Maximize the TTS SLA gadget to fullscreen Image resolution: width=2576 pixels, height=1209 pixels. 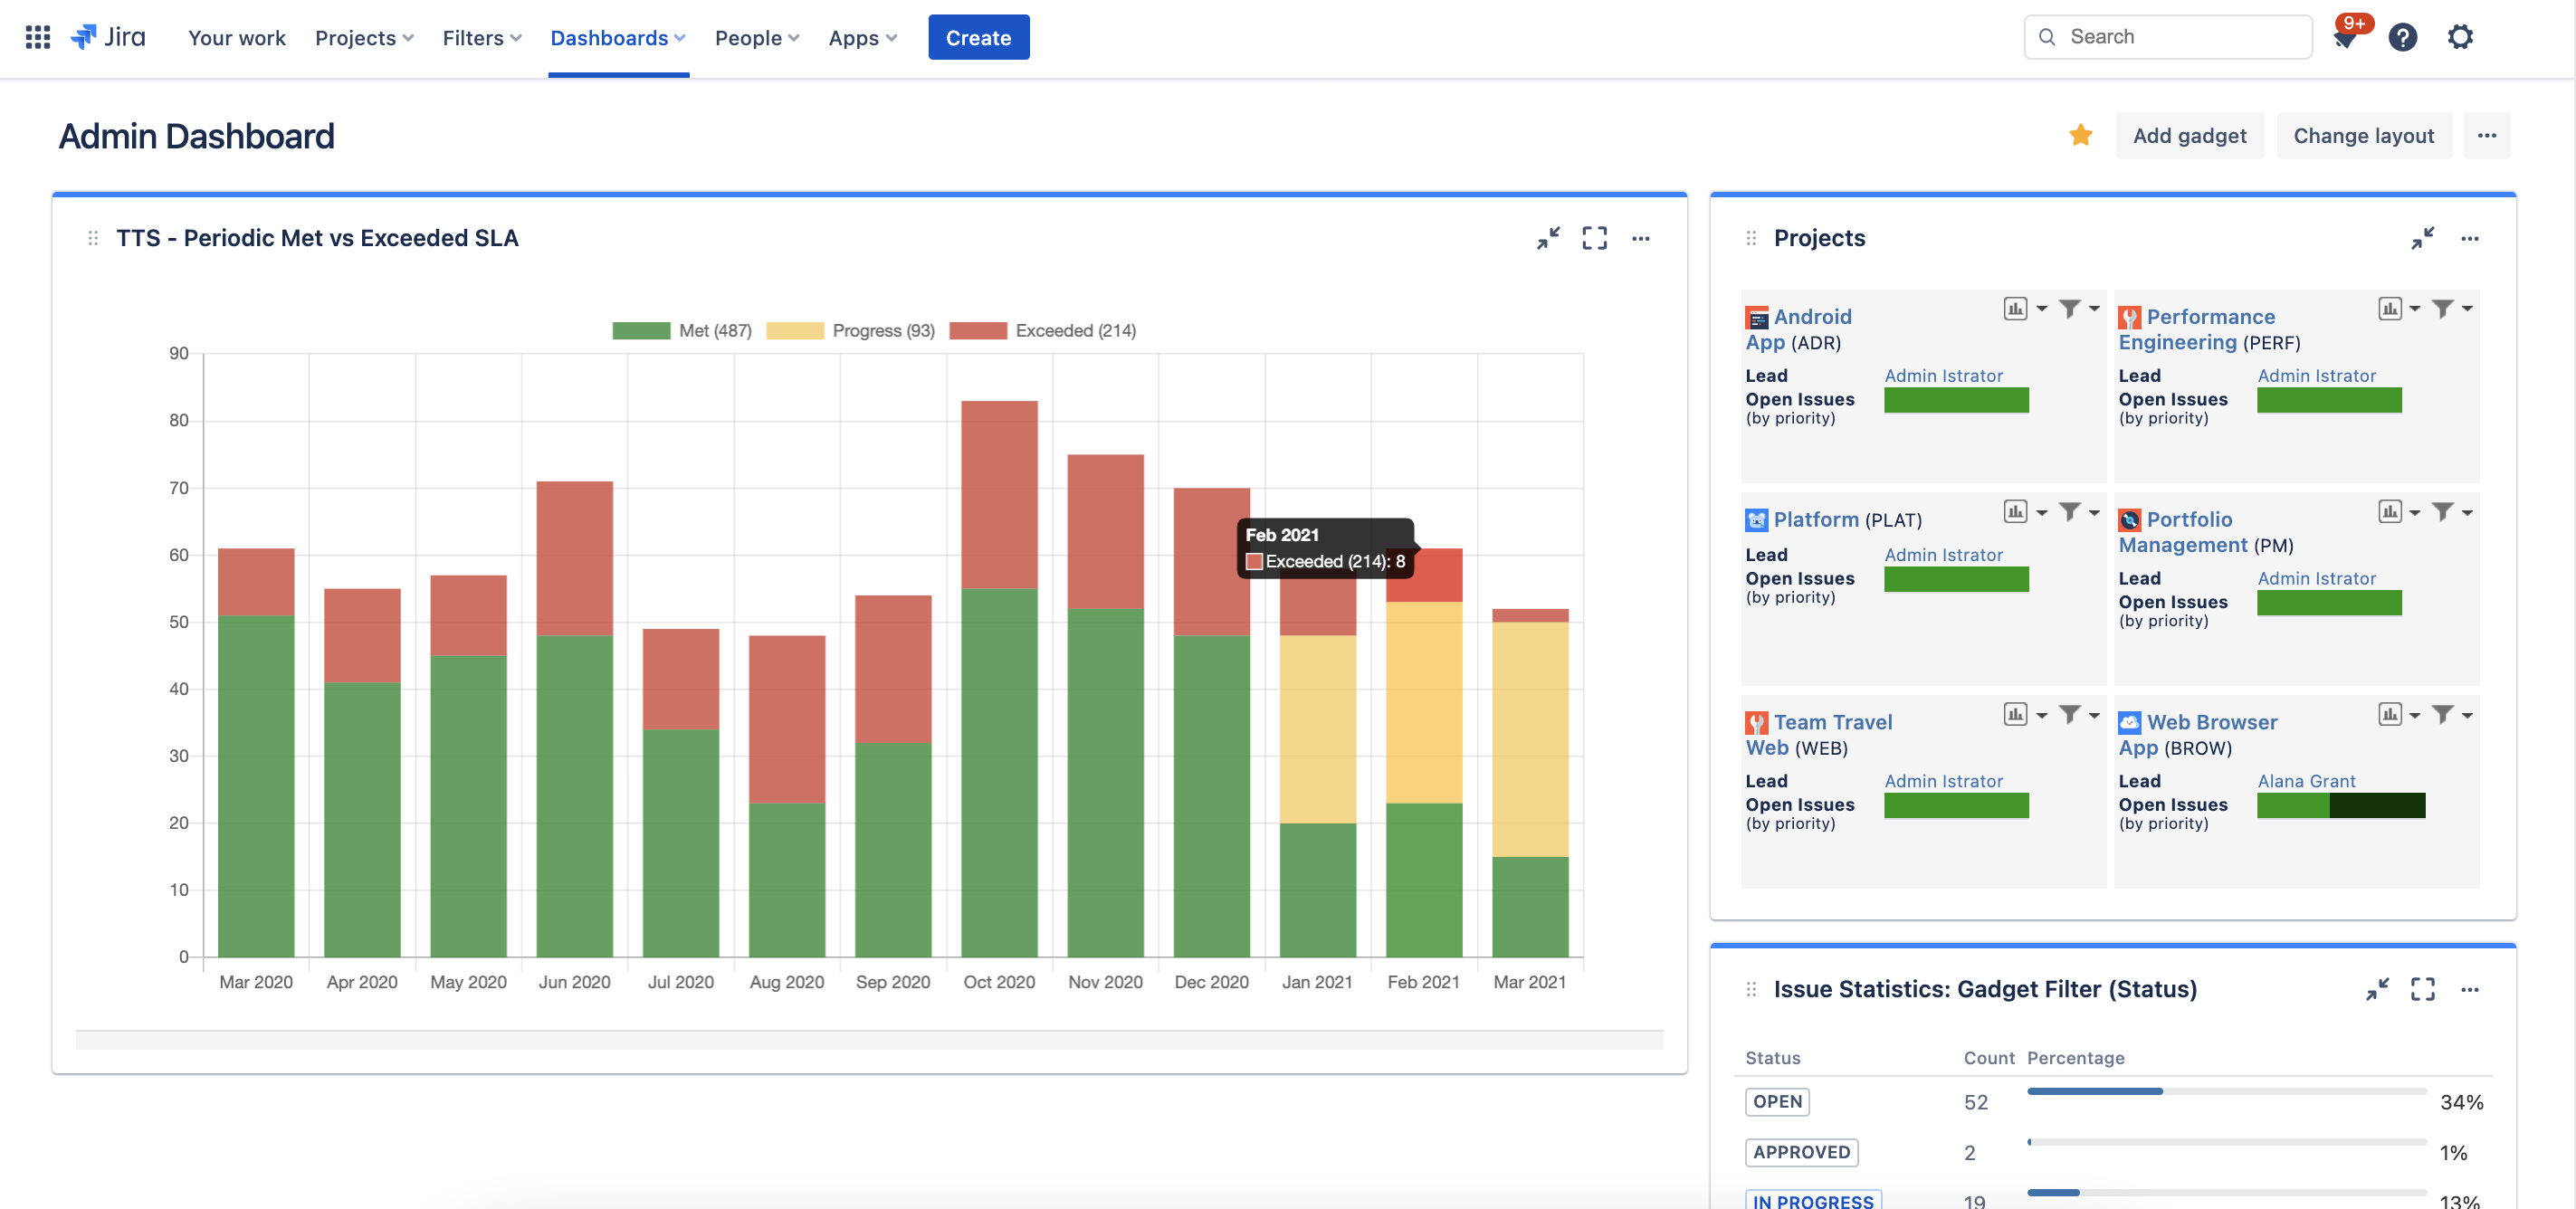pyautogui.click(x=1594, y=238)
